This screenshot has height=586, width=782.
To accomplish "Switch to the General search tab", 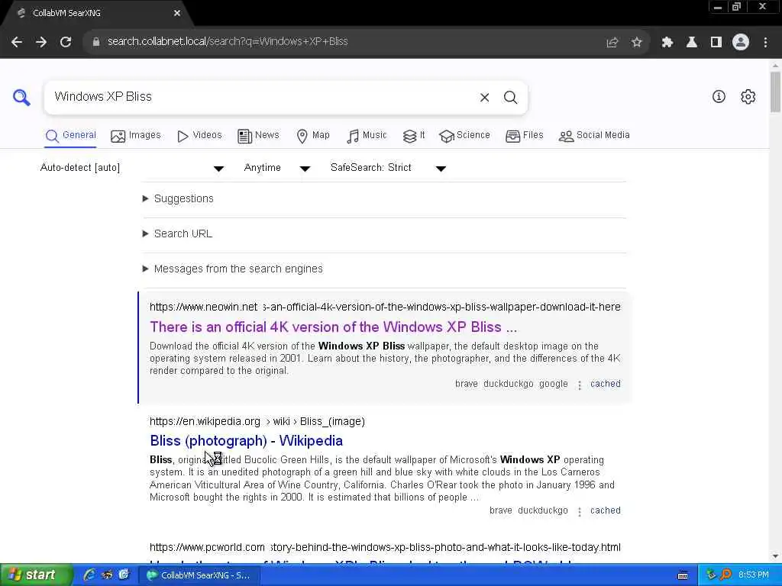I will [70, 136].
